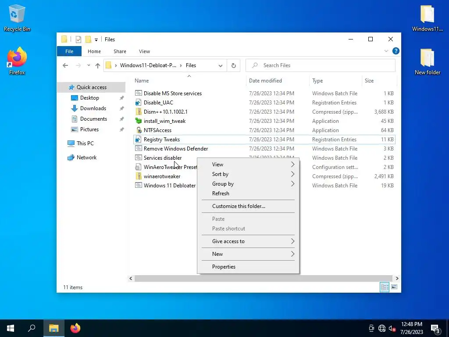Image resolution: width=449 pixels, height=337 pixels.
Task: Go back with the left arrow button
Action: (x=65, y=65)
